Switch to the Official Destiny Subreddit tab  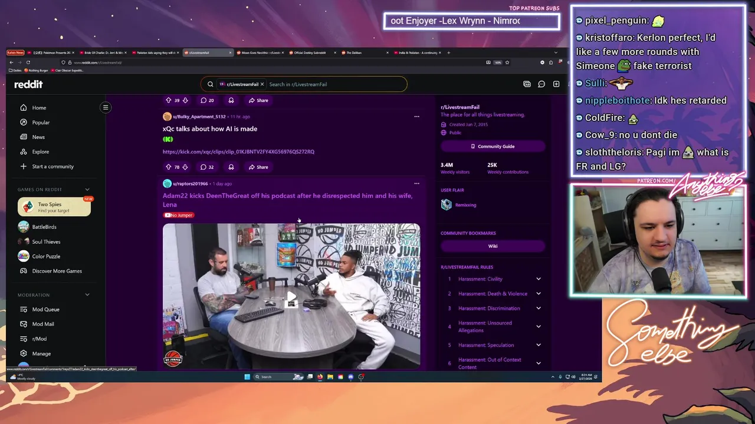point(314,52)
